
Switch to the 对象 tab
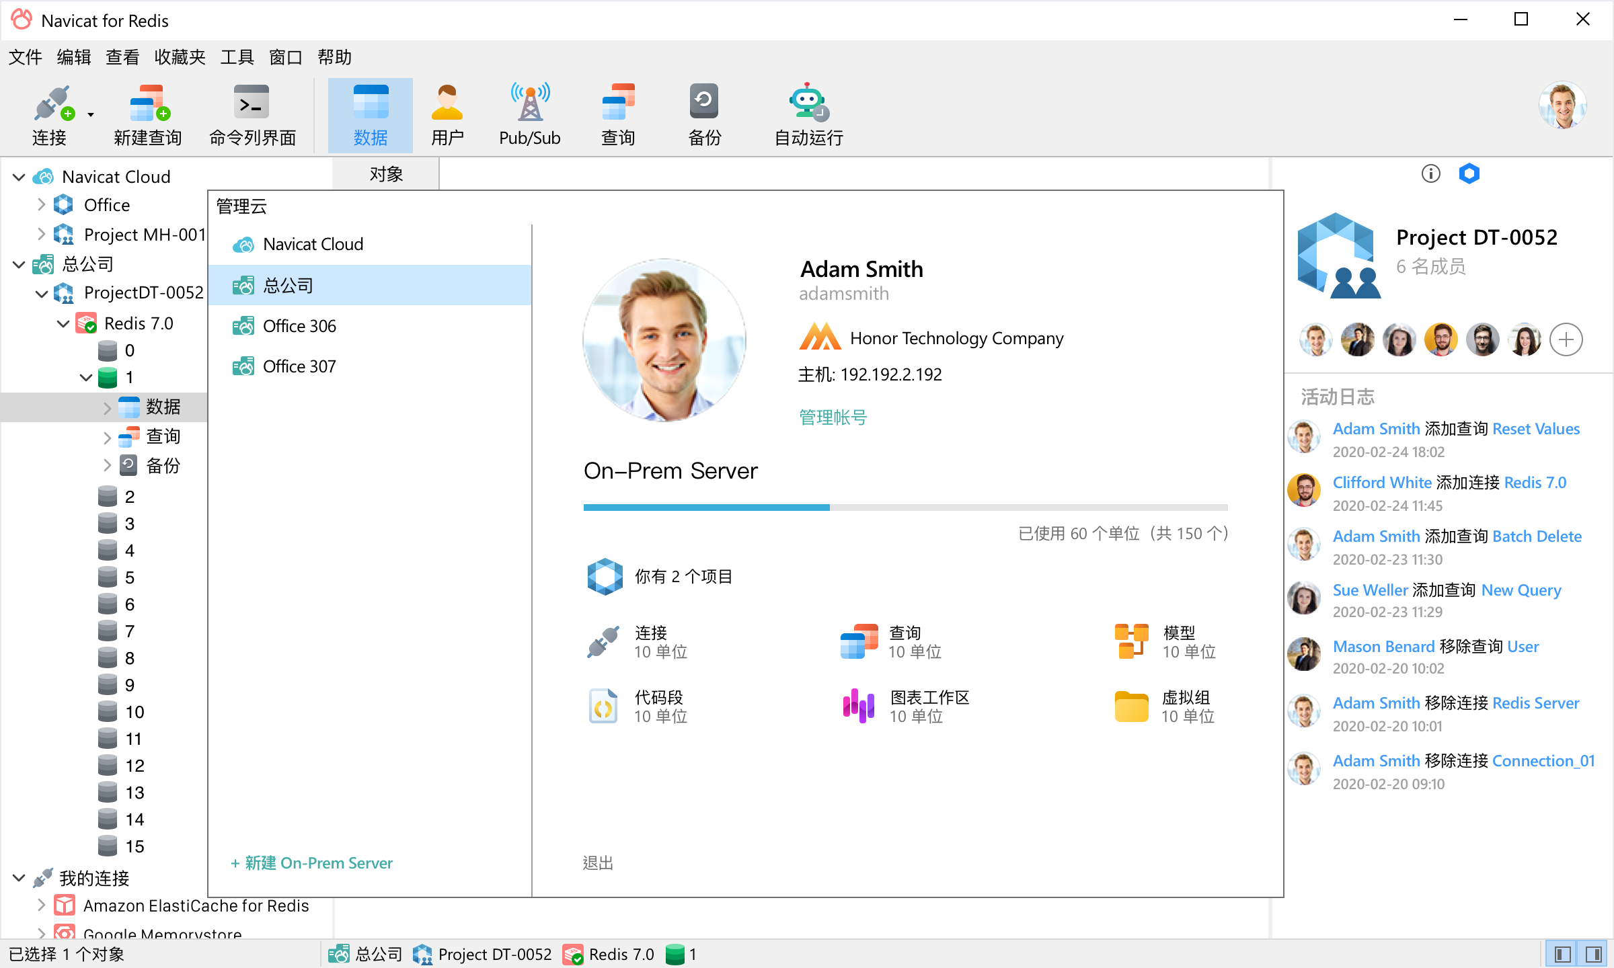tap(386, 174)
